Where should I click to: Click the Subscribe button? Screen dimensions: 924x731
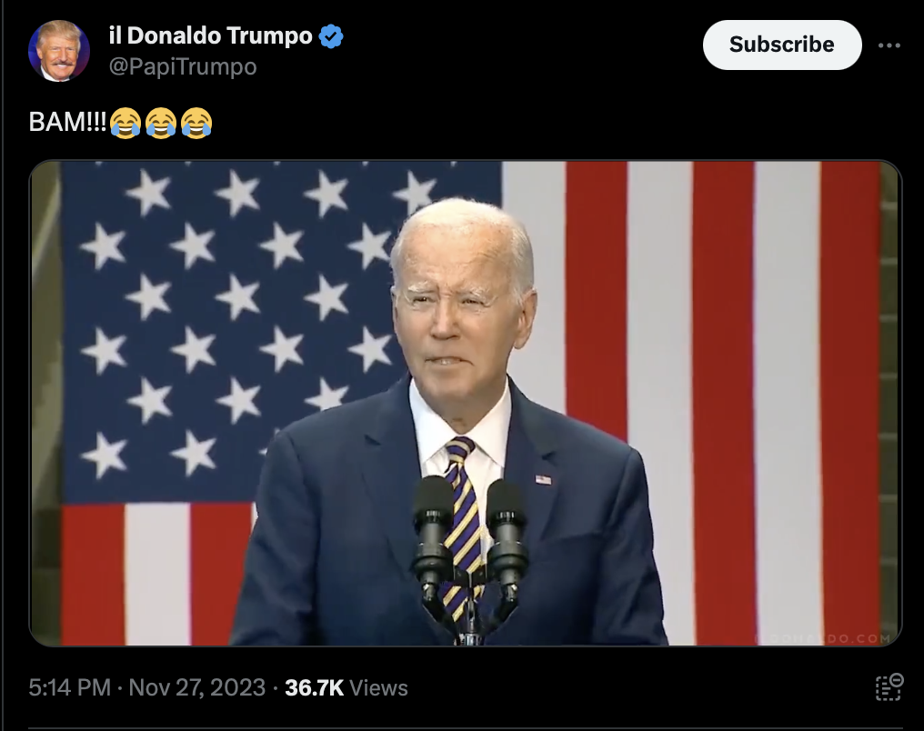(x=782, y=45)
